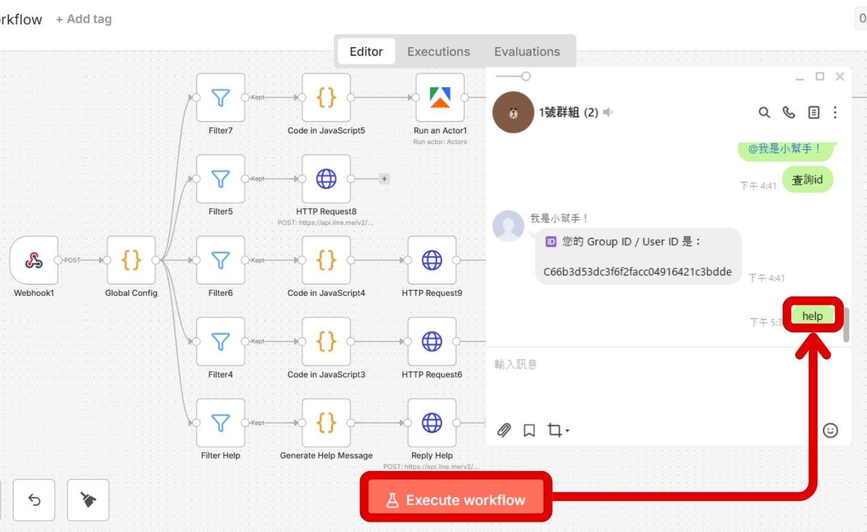
Task: Start a call with the phone icon
Action: click(x=788, y=112)
